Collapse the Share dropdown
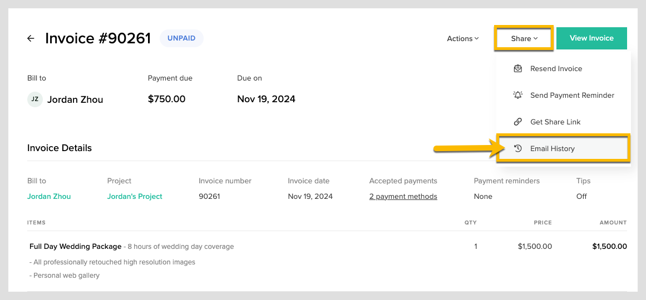Viewport: 646px width, 300px height. tap(524, 38)
